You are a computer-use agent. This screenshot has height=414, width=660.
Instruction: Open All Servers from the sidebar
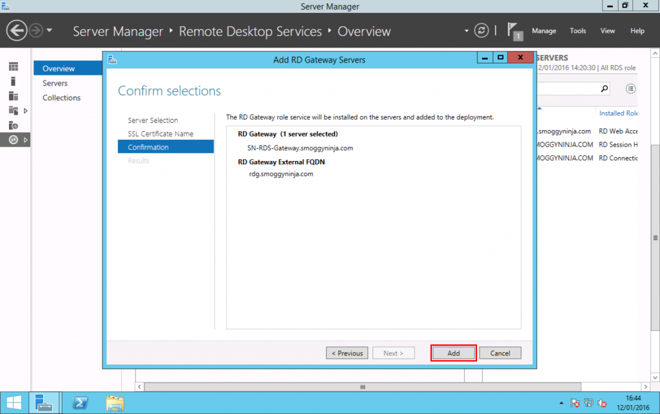click(14, 96)
